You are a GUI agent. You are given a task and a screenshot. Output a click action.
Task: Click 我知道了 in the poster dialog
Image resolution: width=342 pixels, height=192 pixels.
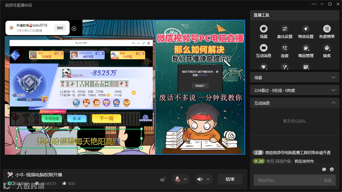pyautogui.click(x=200, y=86)
